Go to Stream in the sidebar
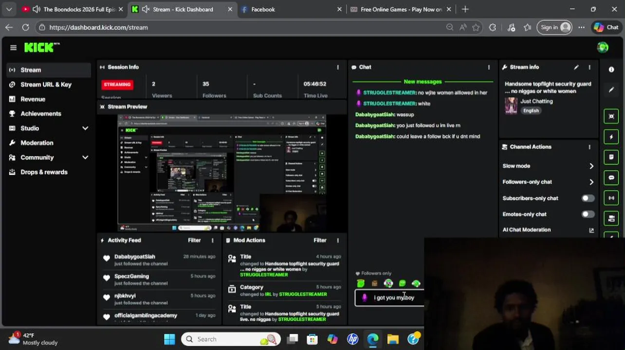The image size is (625, 350). click(49, 70)
